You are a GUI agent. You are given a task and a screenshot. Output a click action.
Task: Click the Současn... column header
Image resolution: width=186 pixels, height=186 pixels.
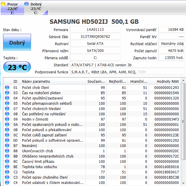point(96,81)
